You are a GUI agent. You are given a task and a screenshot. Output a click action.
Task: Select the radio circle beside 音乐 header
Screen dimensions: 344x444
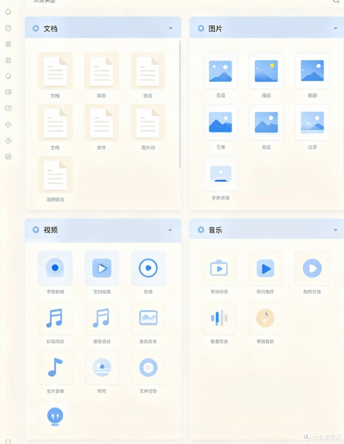[x=201, y=229]
